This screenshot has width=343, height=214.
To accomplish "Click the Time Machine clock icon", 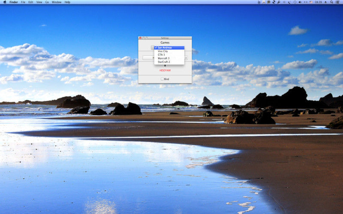I will click(295, 2).
